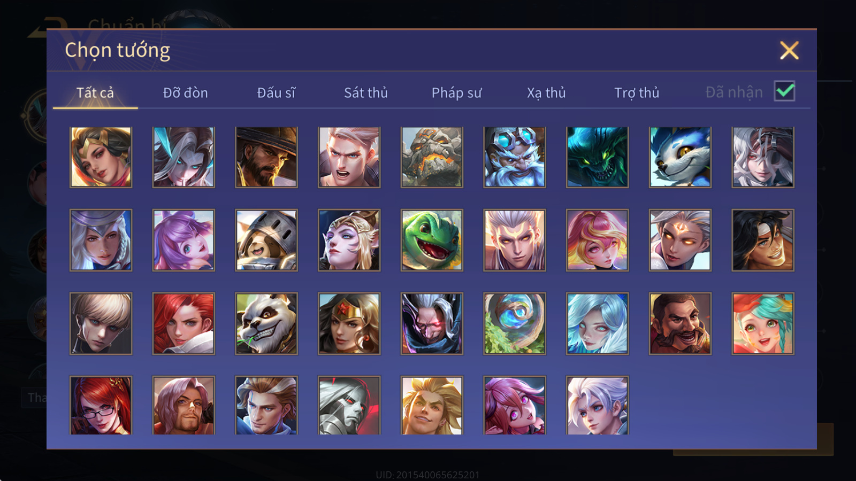The width and height of the screenshot is (856, 481).
Task: Open the Trợ thủ tab
Action: (x=637, y=92)
